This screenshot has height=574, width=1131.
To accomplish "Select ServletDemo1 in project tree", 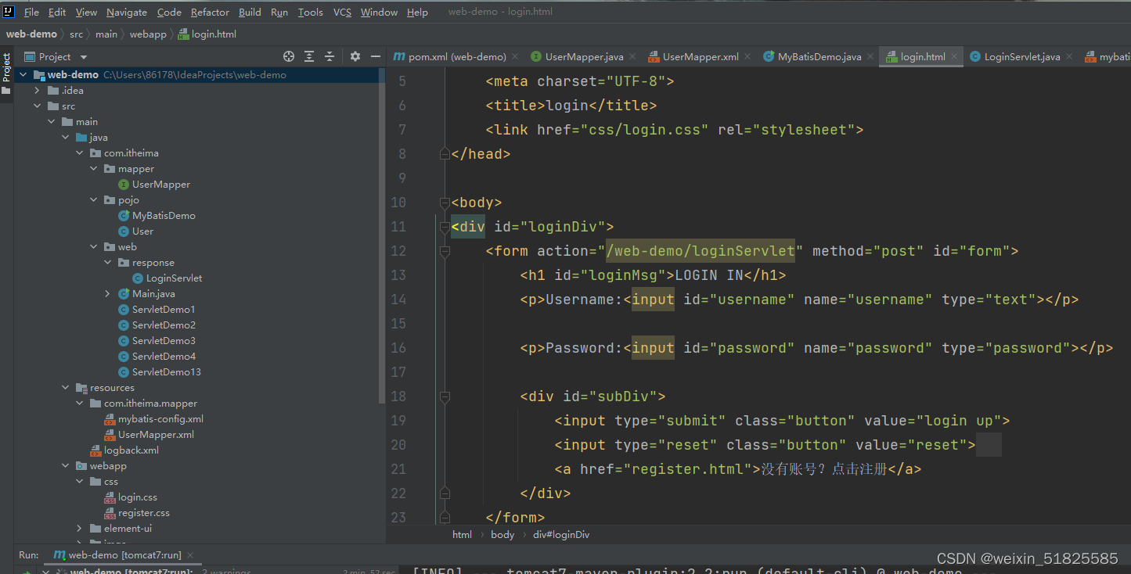I will 164,310.
